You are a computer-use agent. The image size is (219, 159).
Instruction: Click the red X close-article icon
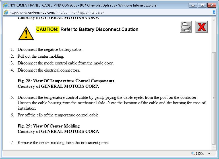coord(202,27)
